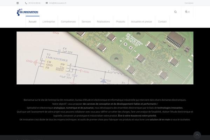Viewport: 210px width, 140px height.
Task: Click the circuit board banner image
Action: [105, 58]
